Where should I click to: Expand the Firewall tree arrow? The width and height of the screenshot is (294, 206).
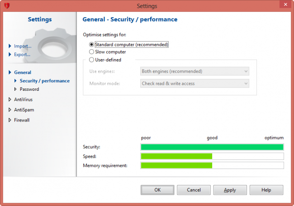pyautogui.click(x=10, y=120)
